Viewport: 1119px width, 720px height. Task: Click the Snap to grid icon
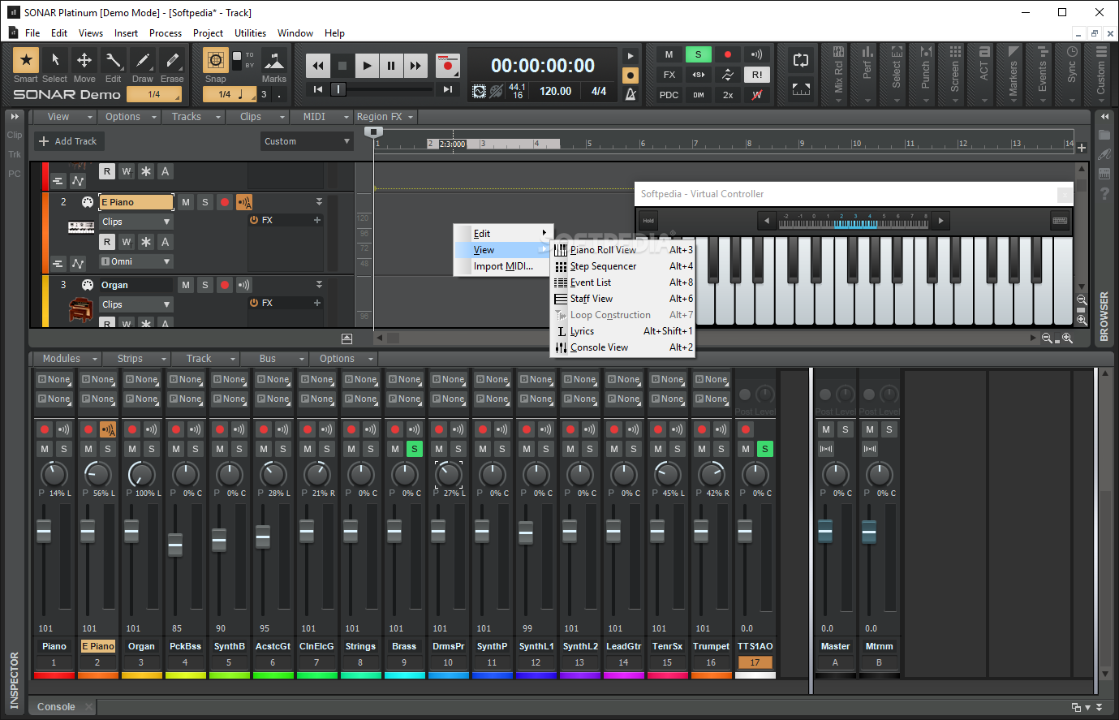(216, 60)
